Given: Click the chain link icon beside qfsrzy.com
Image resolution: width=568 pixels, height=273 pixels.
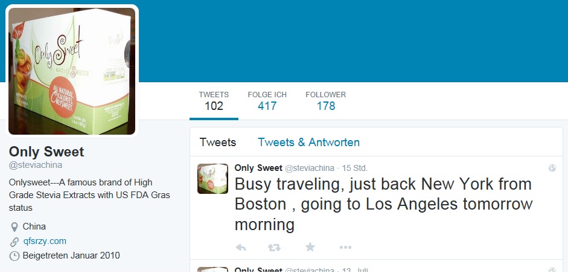Looking at the screenshot, I should (x=14, y=242).
